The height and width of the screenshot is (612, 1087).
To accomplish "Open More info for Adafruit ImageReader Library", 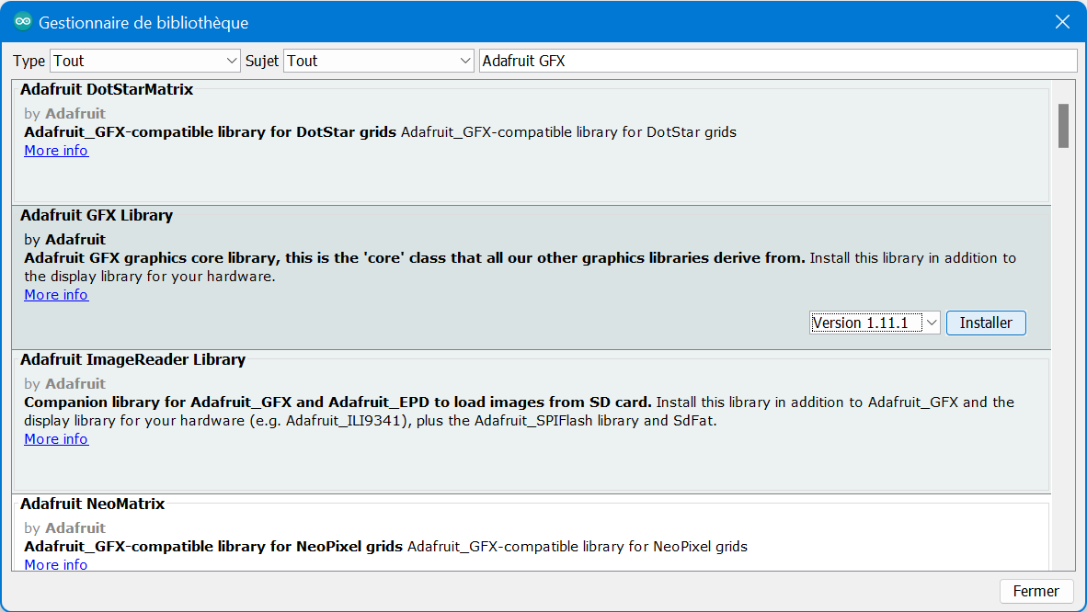I will click(x=56, y=439).
